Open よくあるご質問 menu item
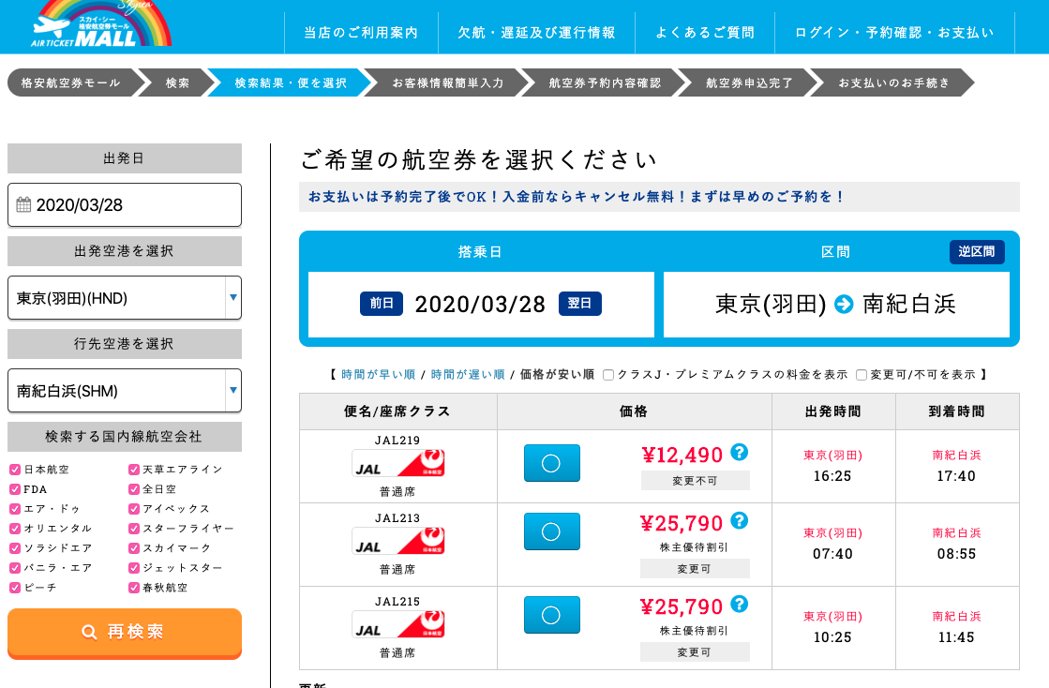 coord(705,32)
